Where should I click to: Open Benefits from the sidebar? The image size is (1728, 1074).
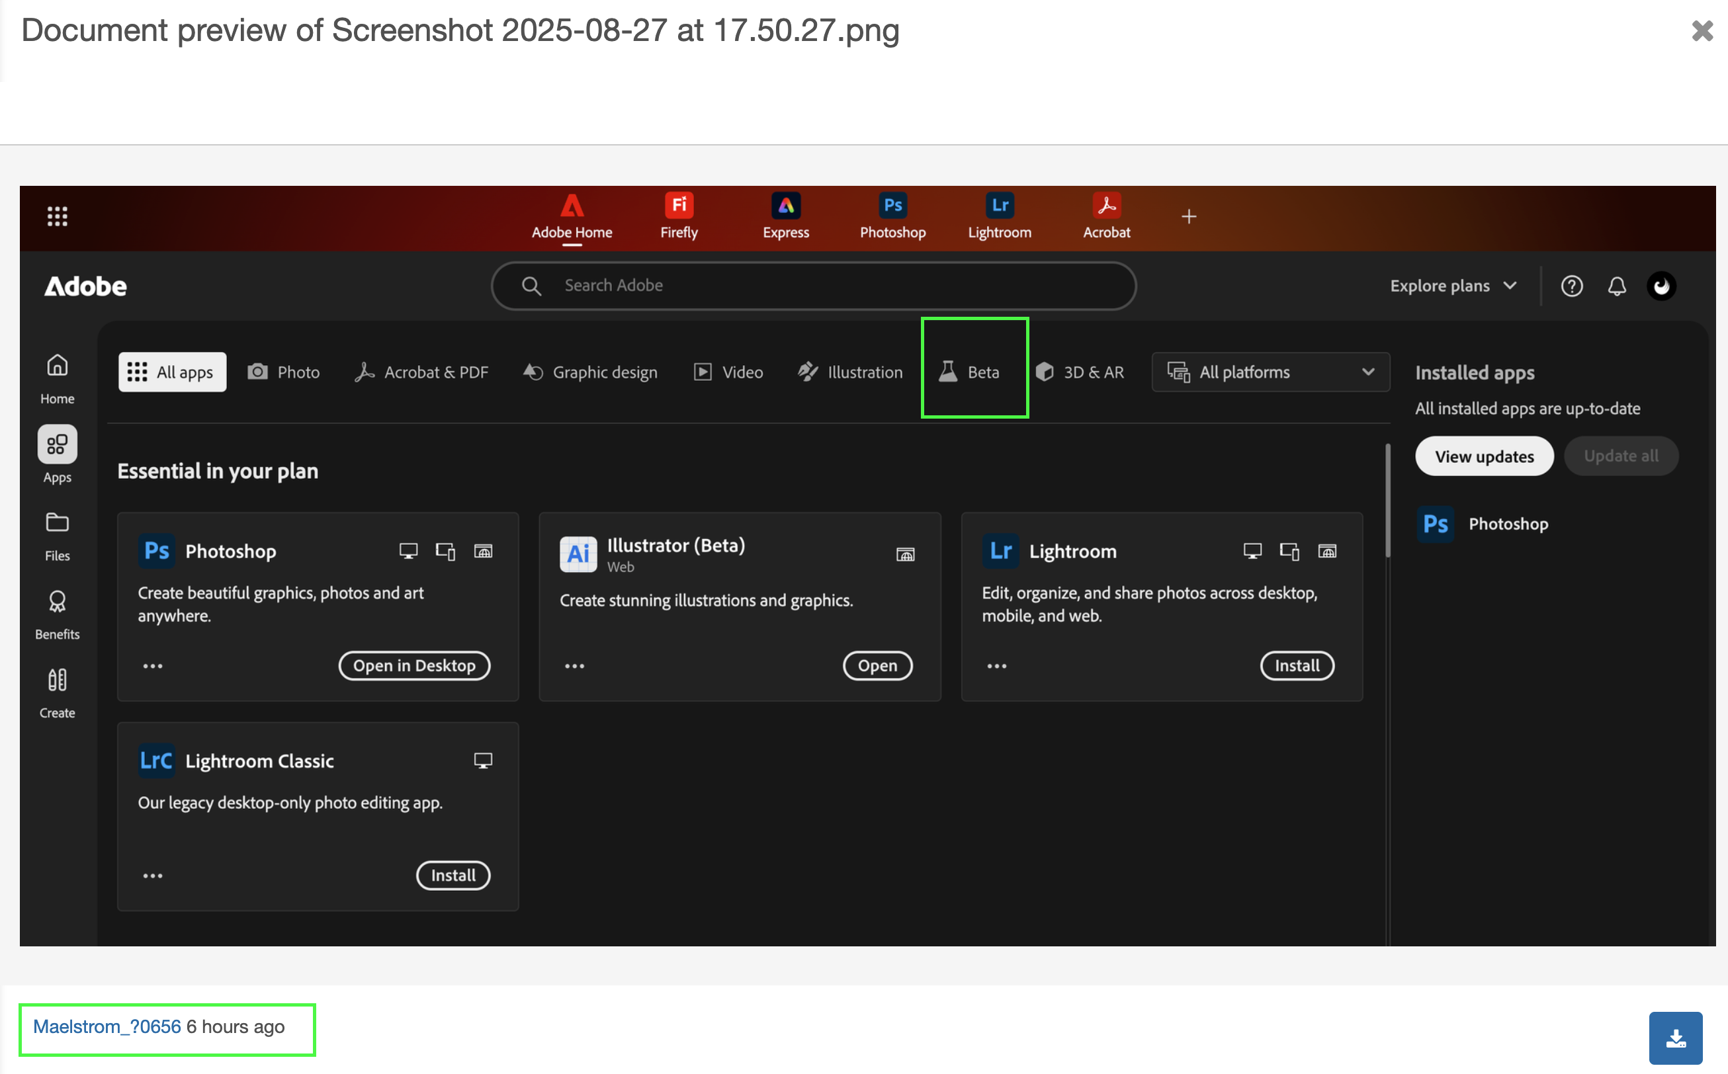(57, 613)
